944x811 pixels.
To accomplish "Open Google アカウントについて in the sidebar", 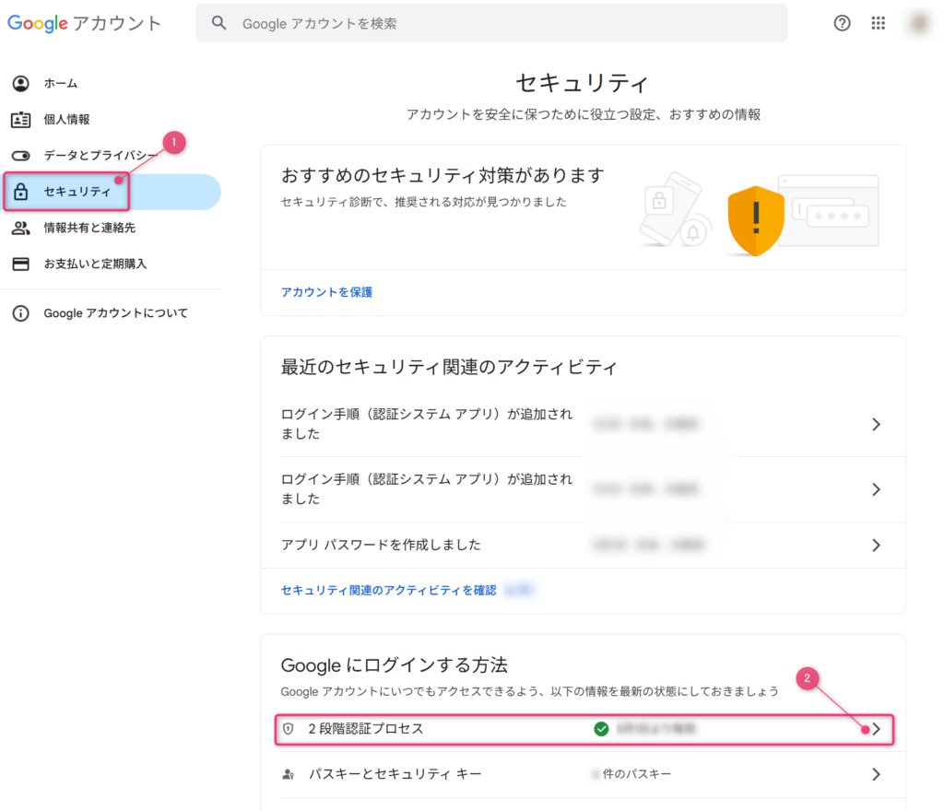I will (x=115, y=313).
